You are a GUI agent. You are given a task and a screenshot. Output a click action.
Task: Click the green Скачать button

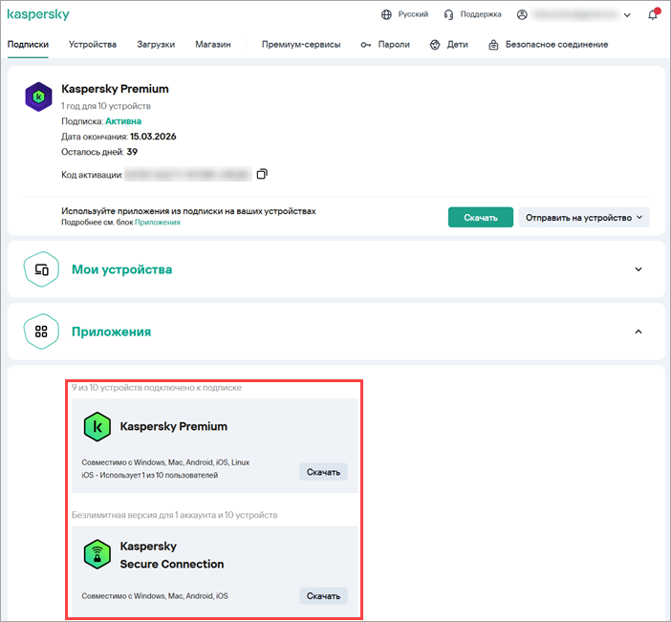point(481,217)
